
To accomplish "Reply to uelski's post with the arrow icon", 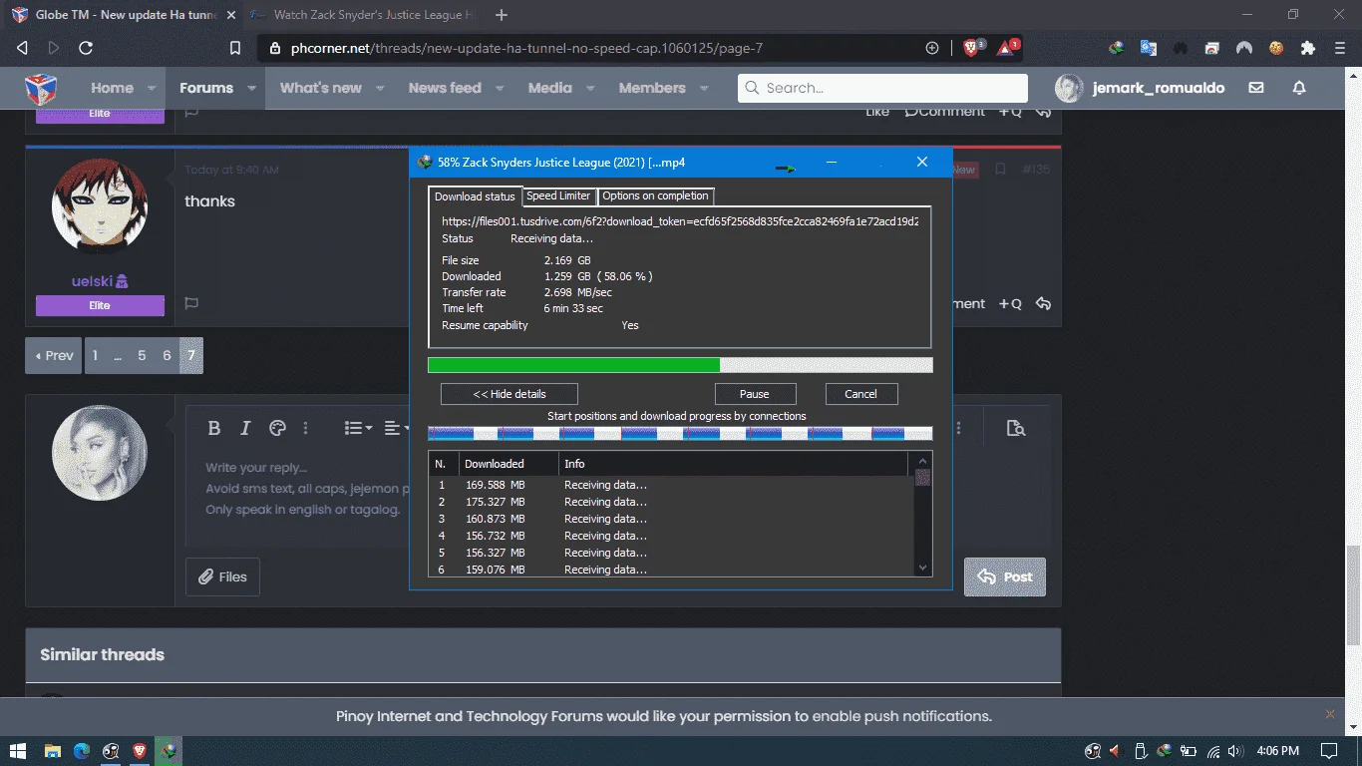I will click(1043, 303).
